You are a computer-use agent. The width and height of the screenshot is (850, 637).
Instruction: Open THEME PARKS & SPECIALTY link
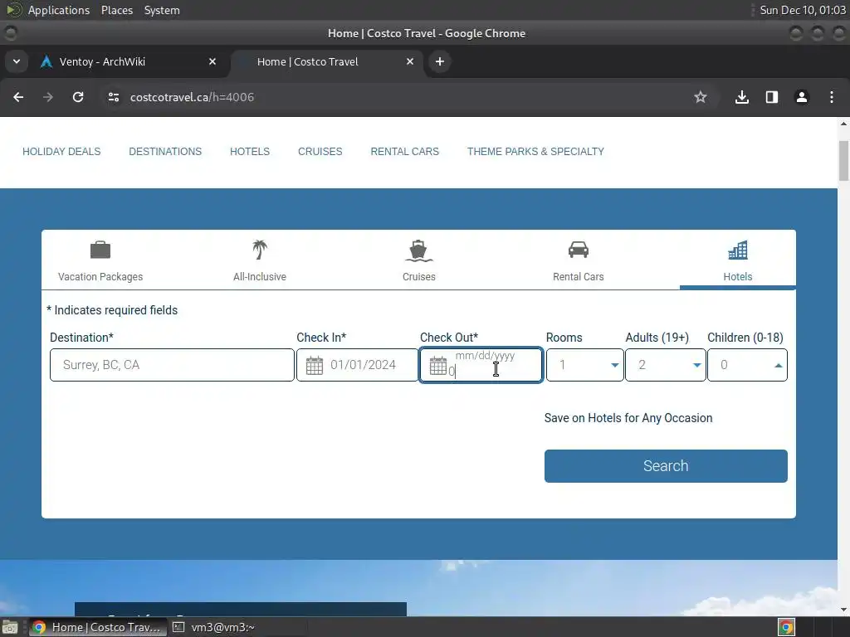click(535, 152)
